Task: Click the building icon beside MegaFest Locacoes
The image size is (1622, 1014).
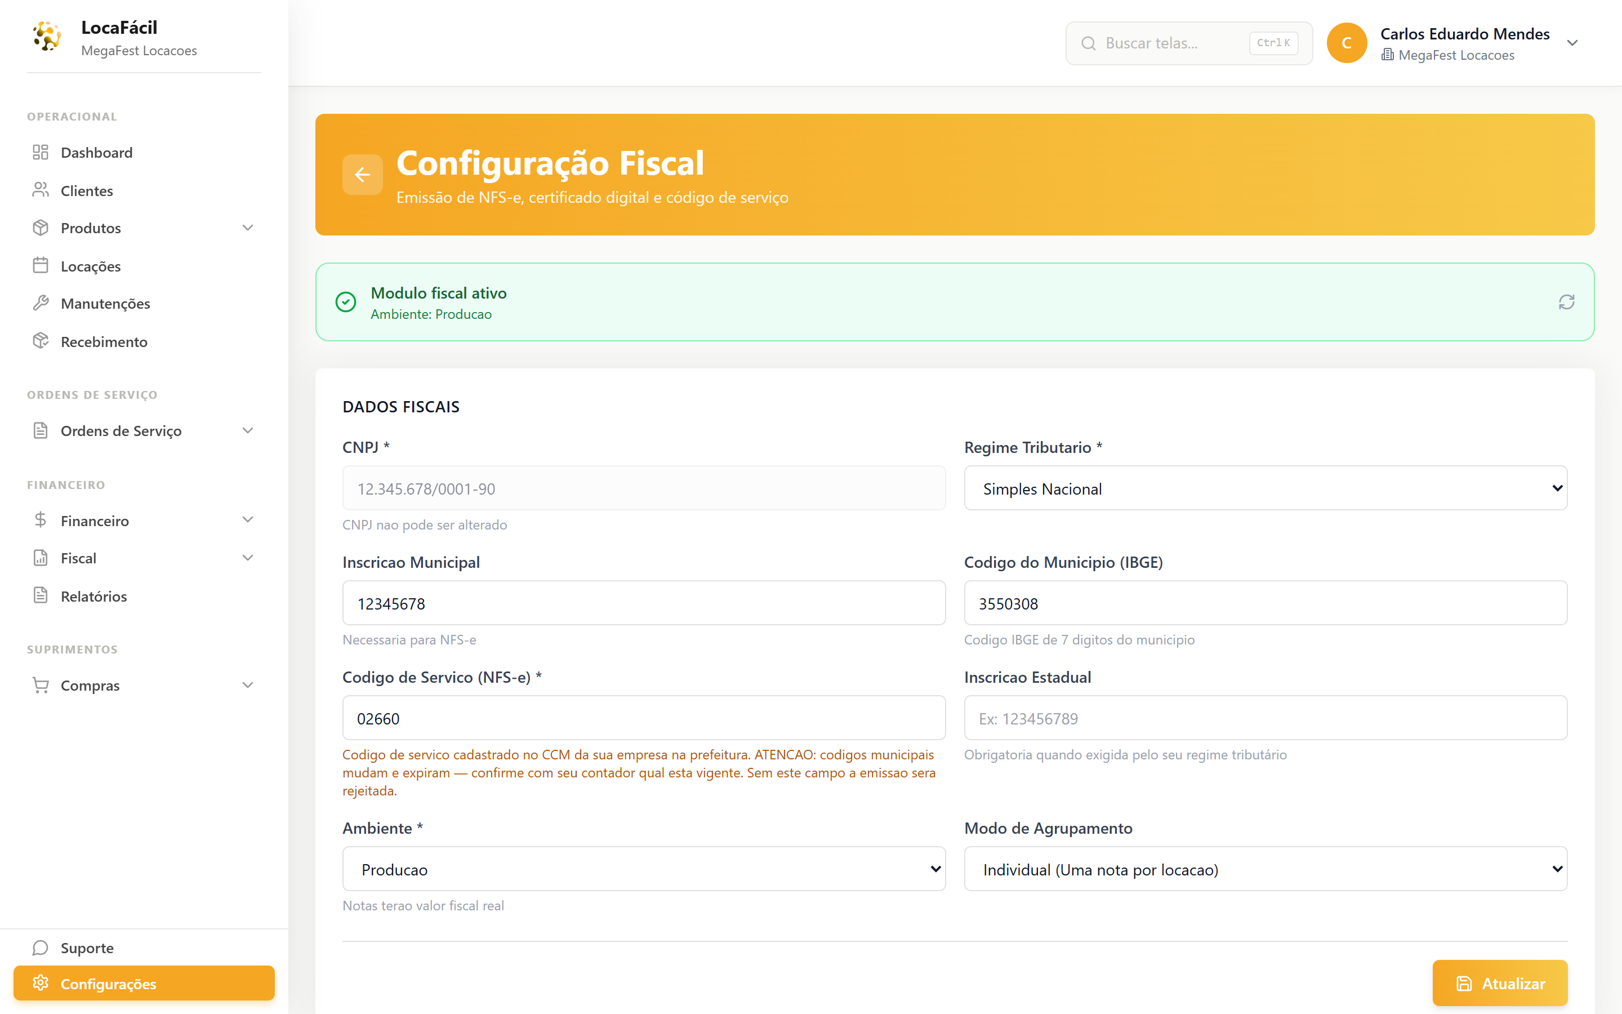Action: coord(1387,55)
